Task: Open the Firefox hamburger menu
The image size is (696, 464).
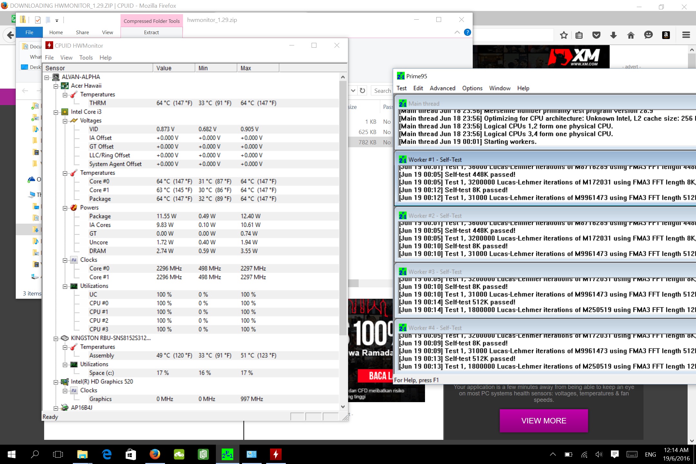Action: click(x=686, y=35)
